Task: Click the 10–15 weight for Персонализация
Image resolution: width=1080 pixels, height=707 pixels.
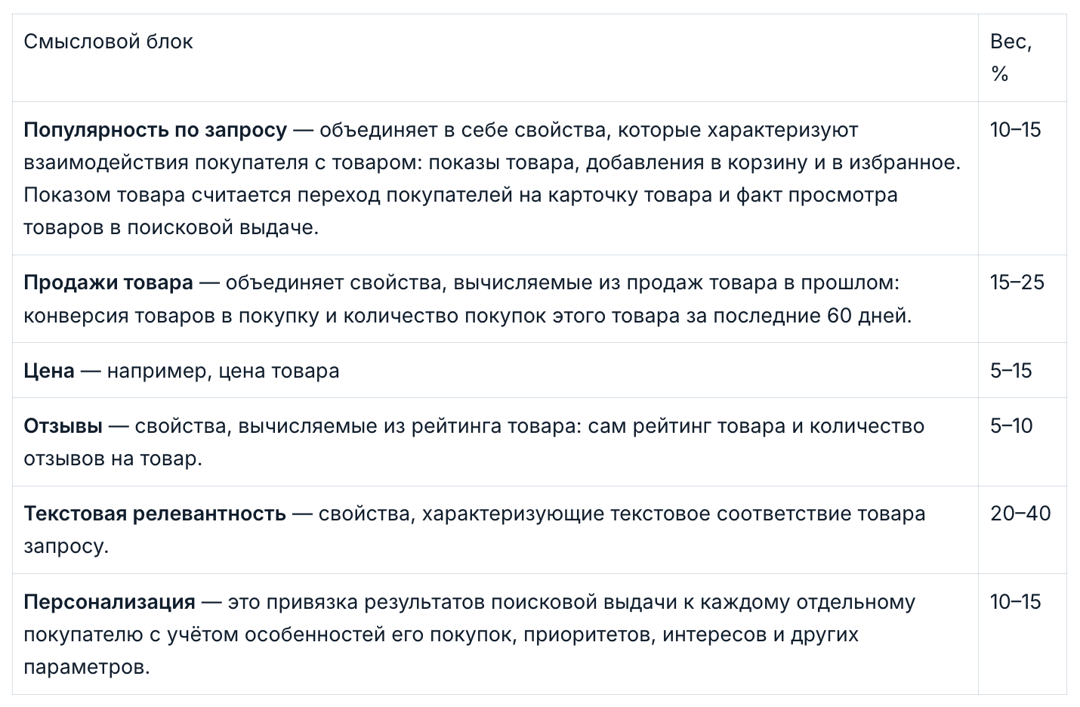Action: click(x=1015, y=602)
